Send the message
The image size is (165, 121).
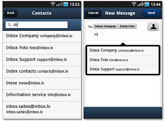[151, 13]
